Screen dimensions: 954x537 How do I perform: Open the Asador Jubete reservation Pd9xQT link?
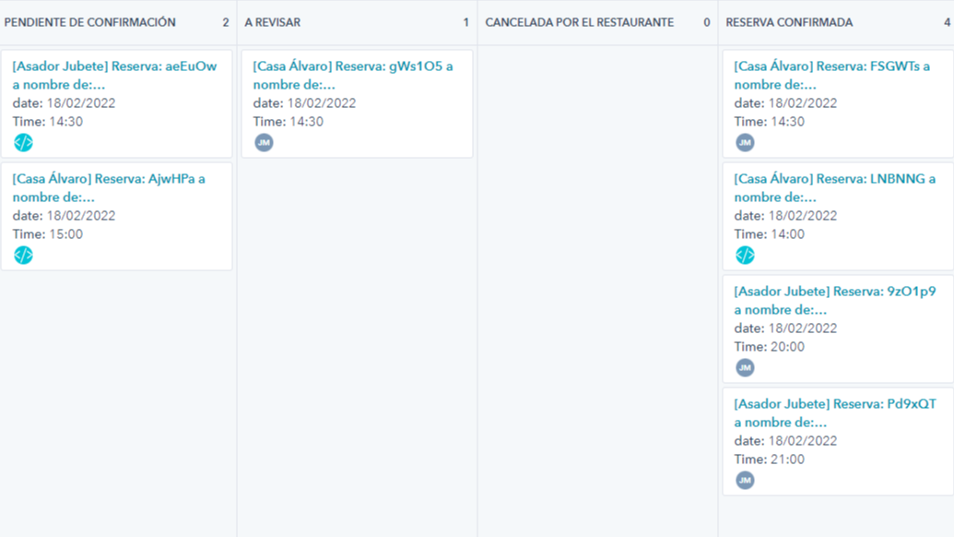click(834, 404)
